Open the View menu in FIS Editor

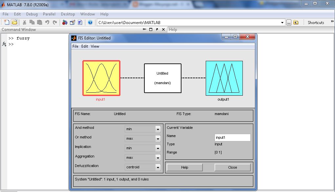pyautogui.click(x=95, y=46)
